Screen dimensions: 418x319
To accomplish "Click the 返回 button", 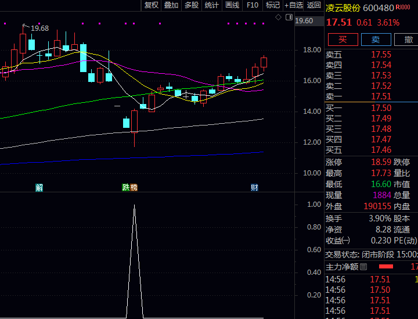I will click(x=313, y=5).
